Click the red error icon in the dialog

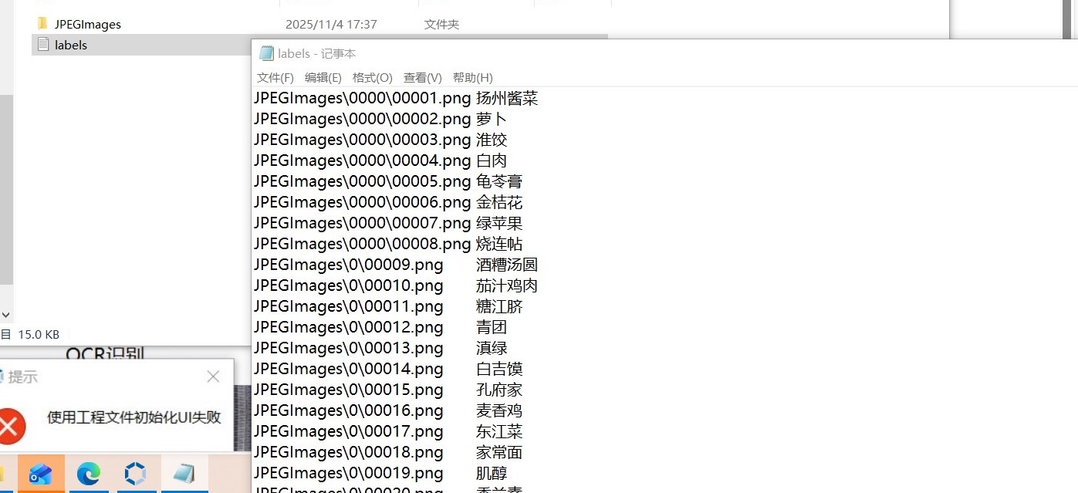click(10, 426)
